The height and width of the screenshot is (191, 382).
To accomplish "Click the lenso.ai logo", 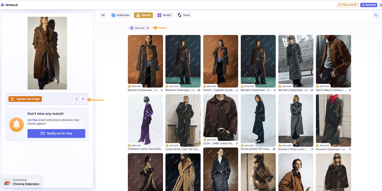I will 9,4.
